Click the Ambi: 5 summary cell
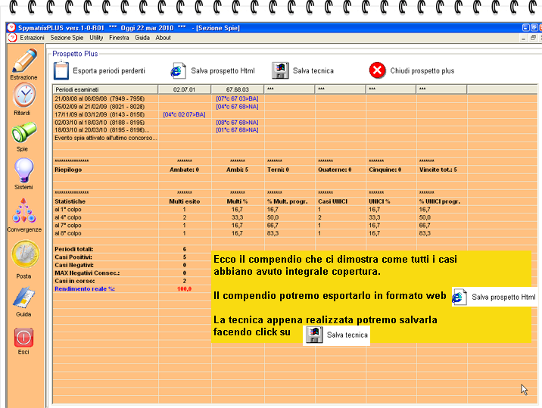542x408 pixels. [x=237, y=170]
